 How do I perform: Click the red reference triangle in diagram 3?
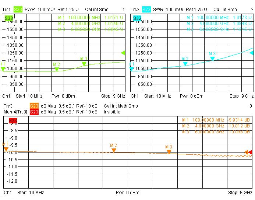tap(251, 152)
